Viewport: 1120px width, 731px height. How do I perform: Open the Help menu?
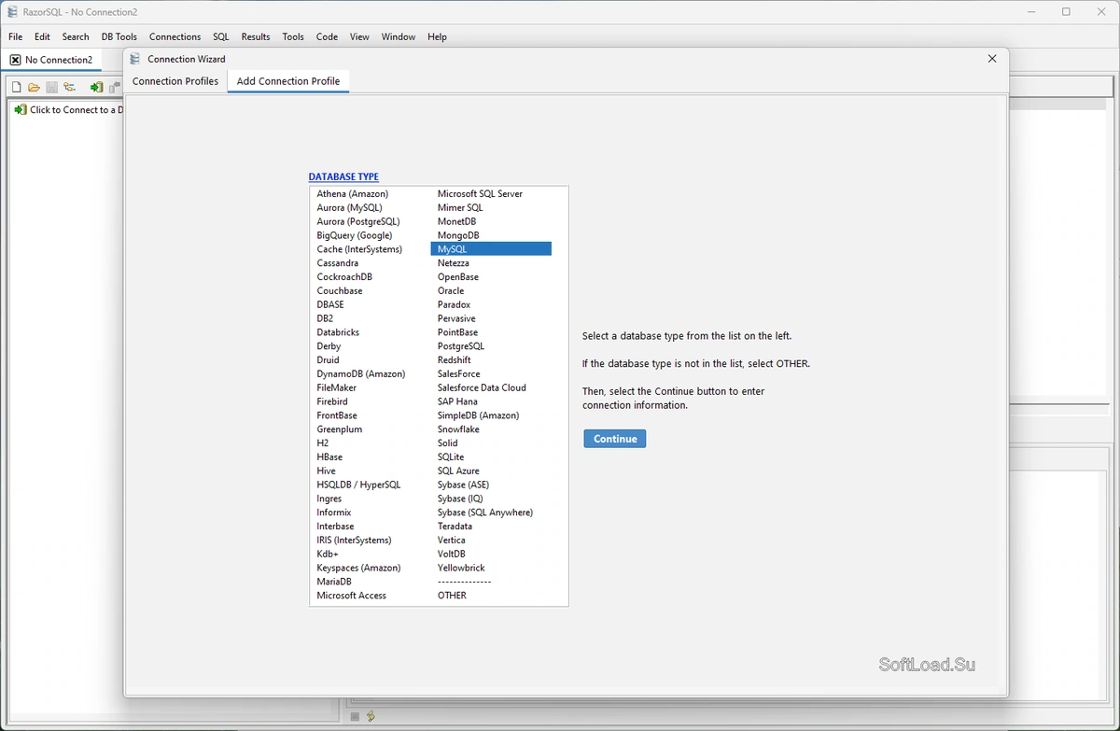coord(437,36)
